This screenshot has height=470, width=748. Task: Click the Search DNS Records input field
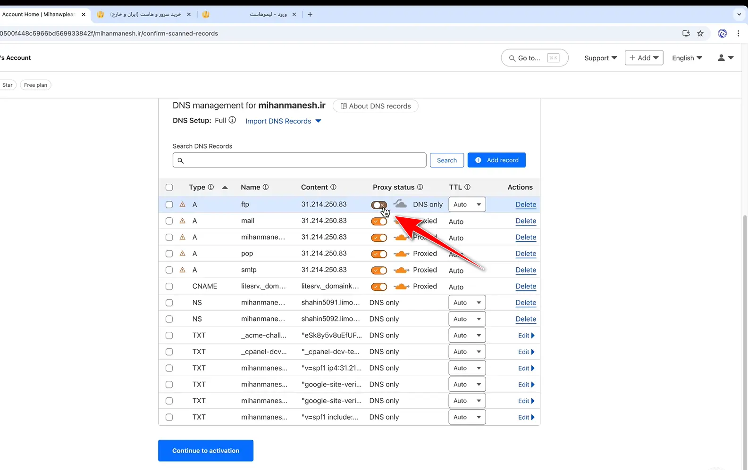(300, 160)
